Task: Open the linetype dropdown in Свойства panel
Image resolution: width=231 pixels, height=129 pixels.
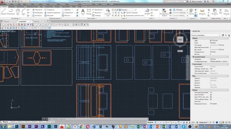Action: click(180, 15)
